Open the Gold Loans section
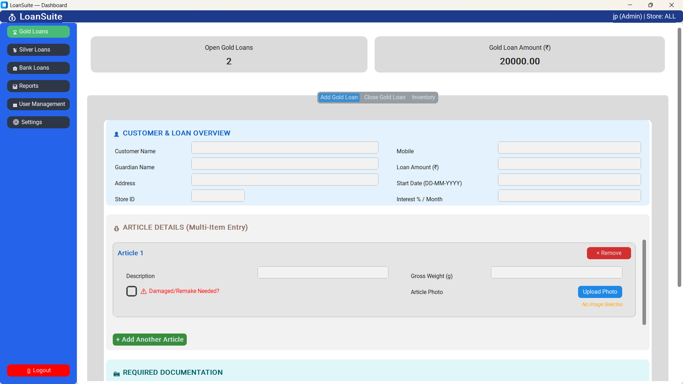This screenshot has width=683, height=384. [x=38, y=31]
